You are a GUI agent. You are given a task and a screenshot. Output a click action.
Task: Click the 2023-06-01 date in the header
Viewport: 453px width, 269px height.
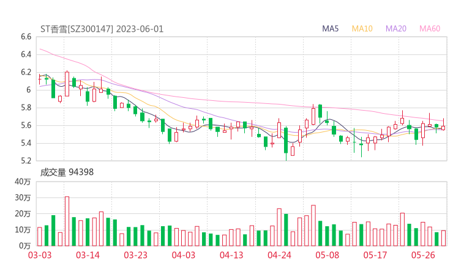coord(140,29)
